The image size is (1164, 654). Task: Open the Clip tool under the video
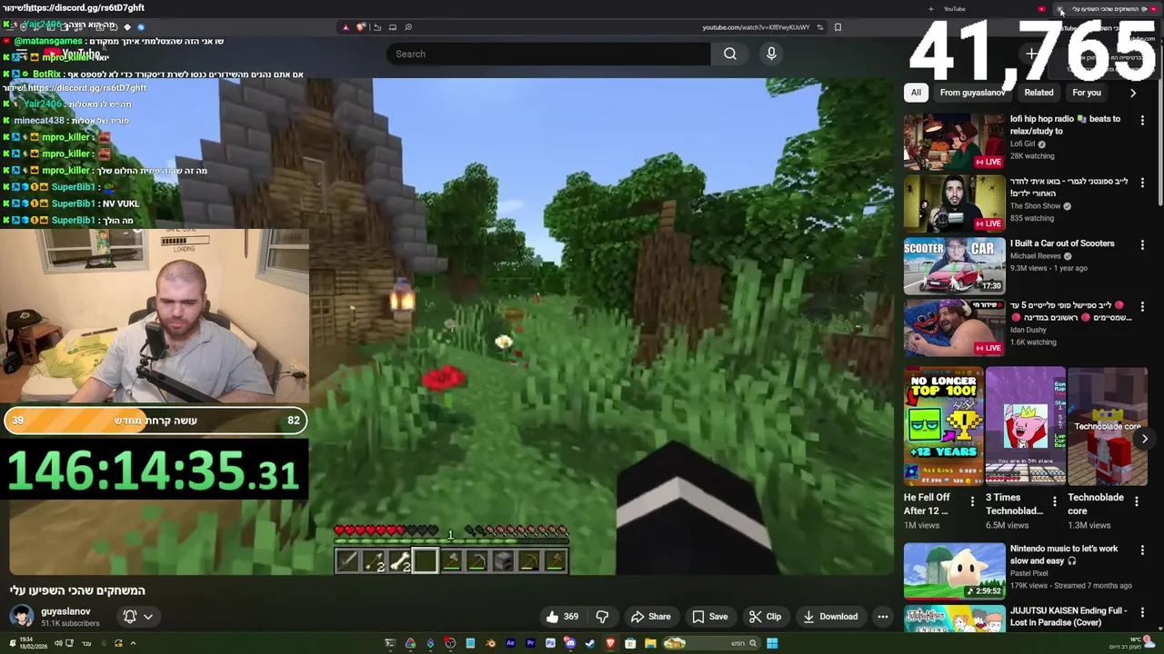point(765,617)
